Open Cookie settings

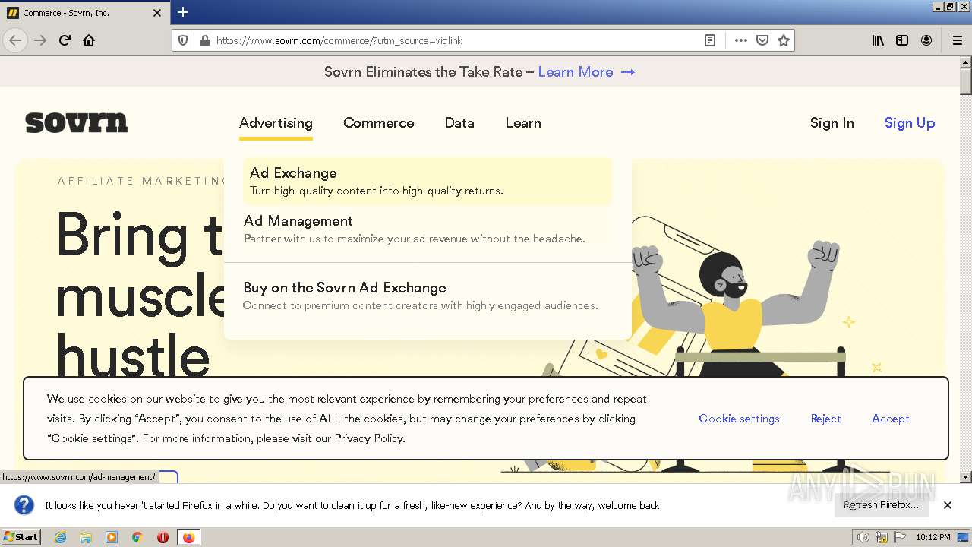739,419
